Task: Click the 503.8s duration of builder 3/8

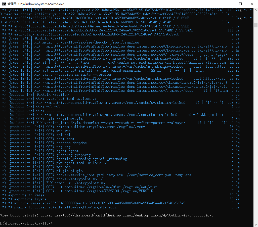Action: [x=234, y=103]
